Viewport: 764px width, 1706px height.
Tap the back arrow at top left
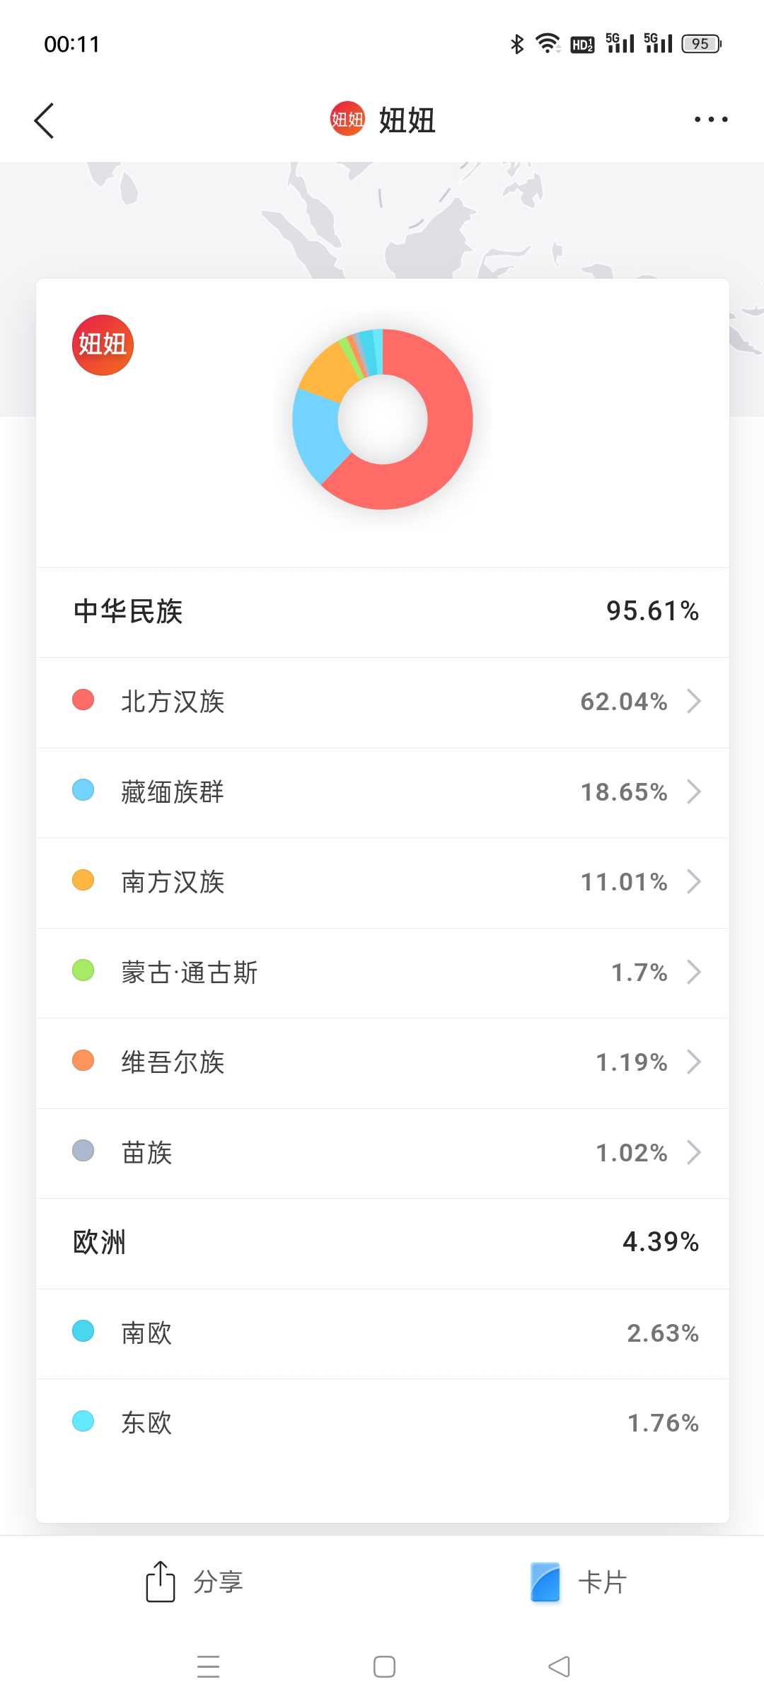(x=45, y=120)
